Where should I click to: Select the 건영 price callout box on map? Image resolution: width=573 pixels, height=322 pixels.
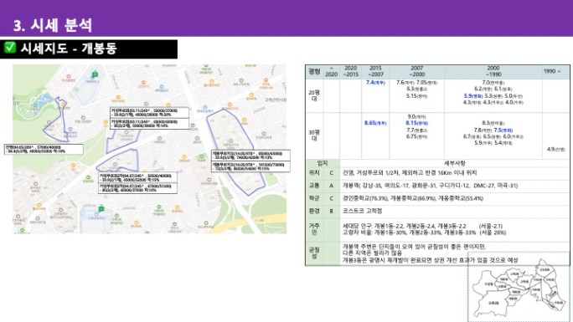tap(44, 149)
